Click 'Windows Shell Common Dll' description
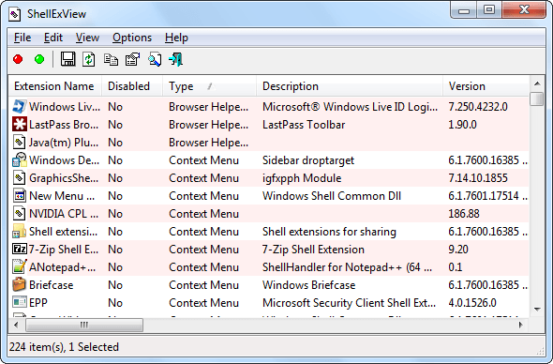This screenshot has width=553, height=364. (x=332, y=196)
